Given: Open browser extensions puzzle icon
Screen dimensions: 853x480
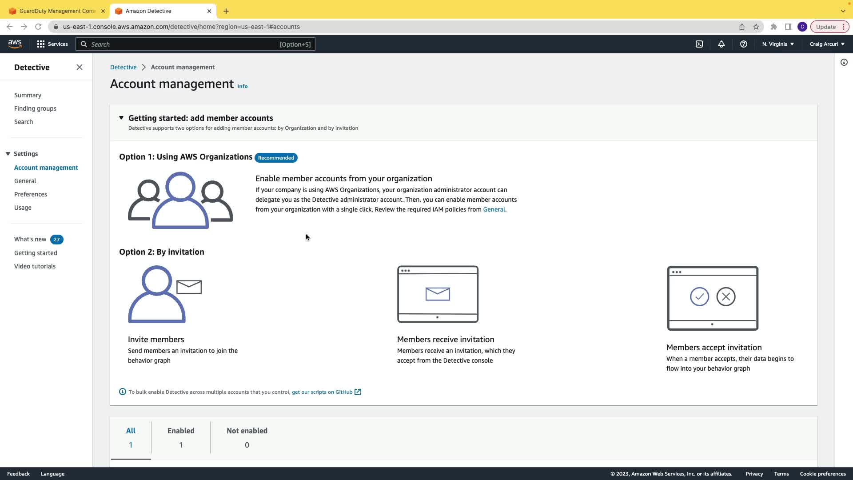Looking at the screenshot, I should tap(774, 27).
